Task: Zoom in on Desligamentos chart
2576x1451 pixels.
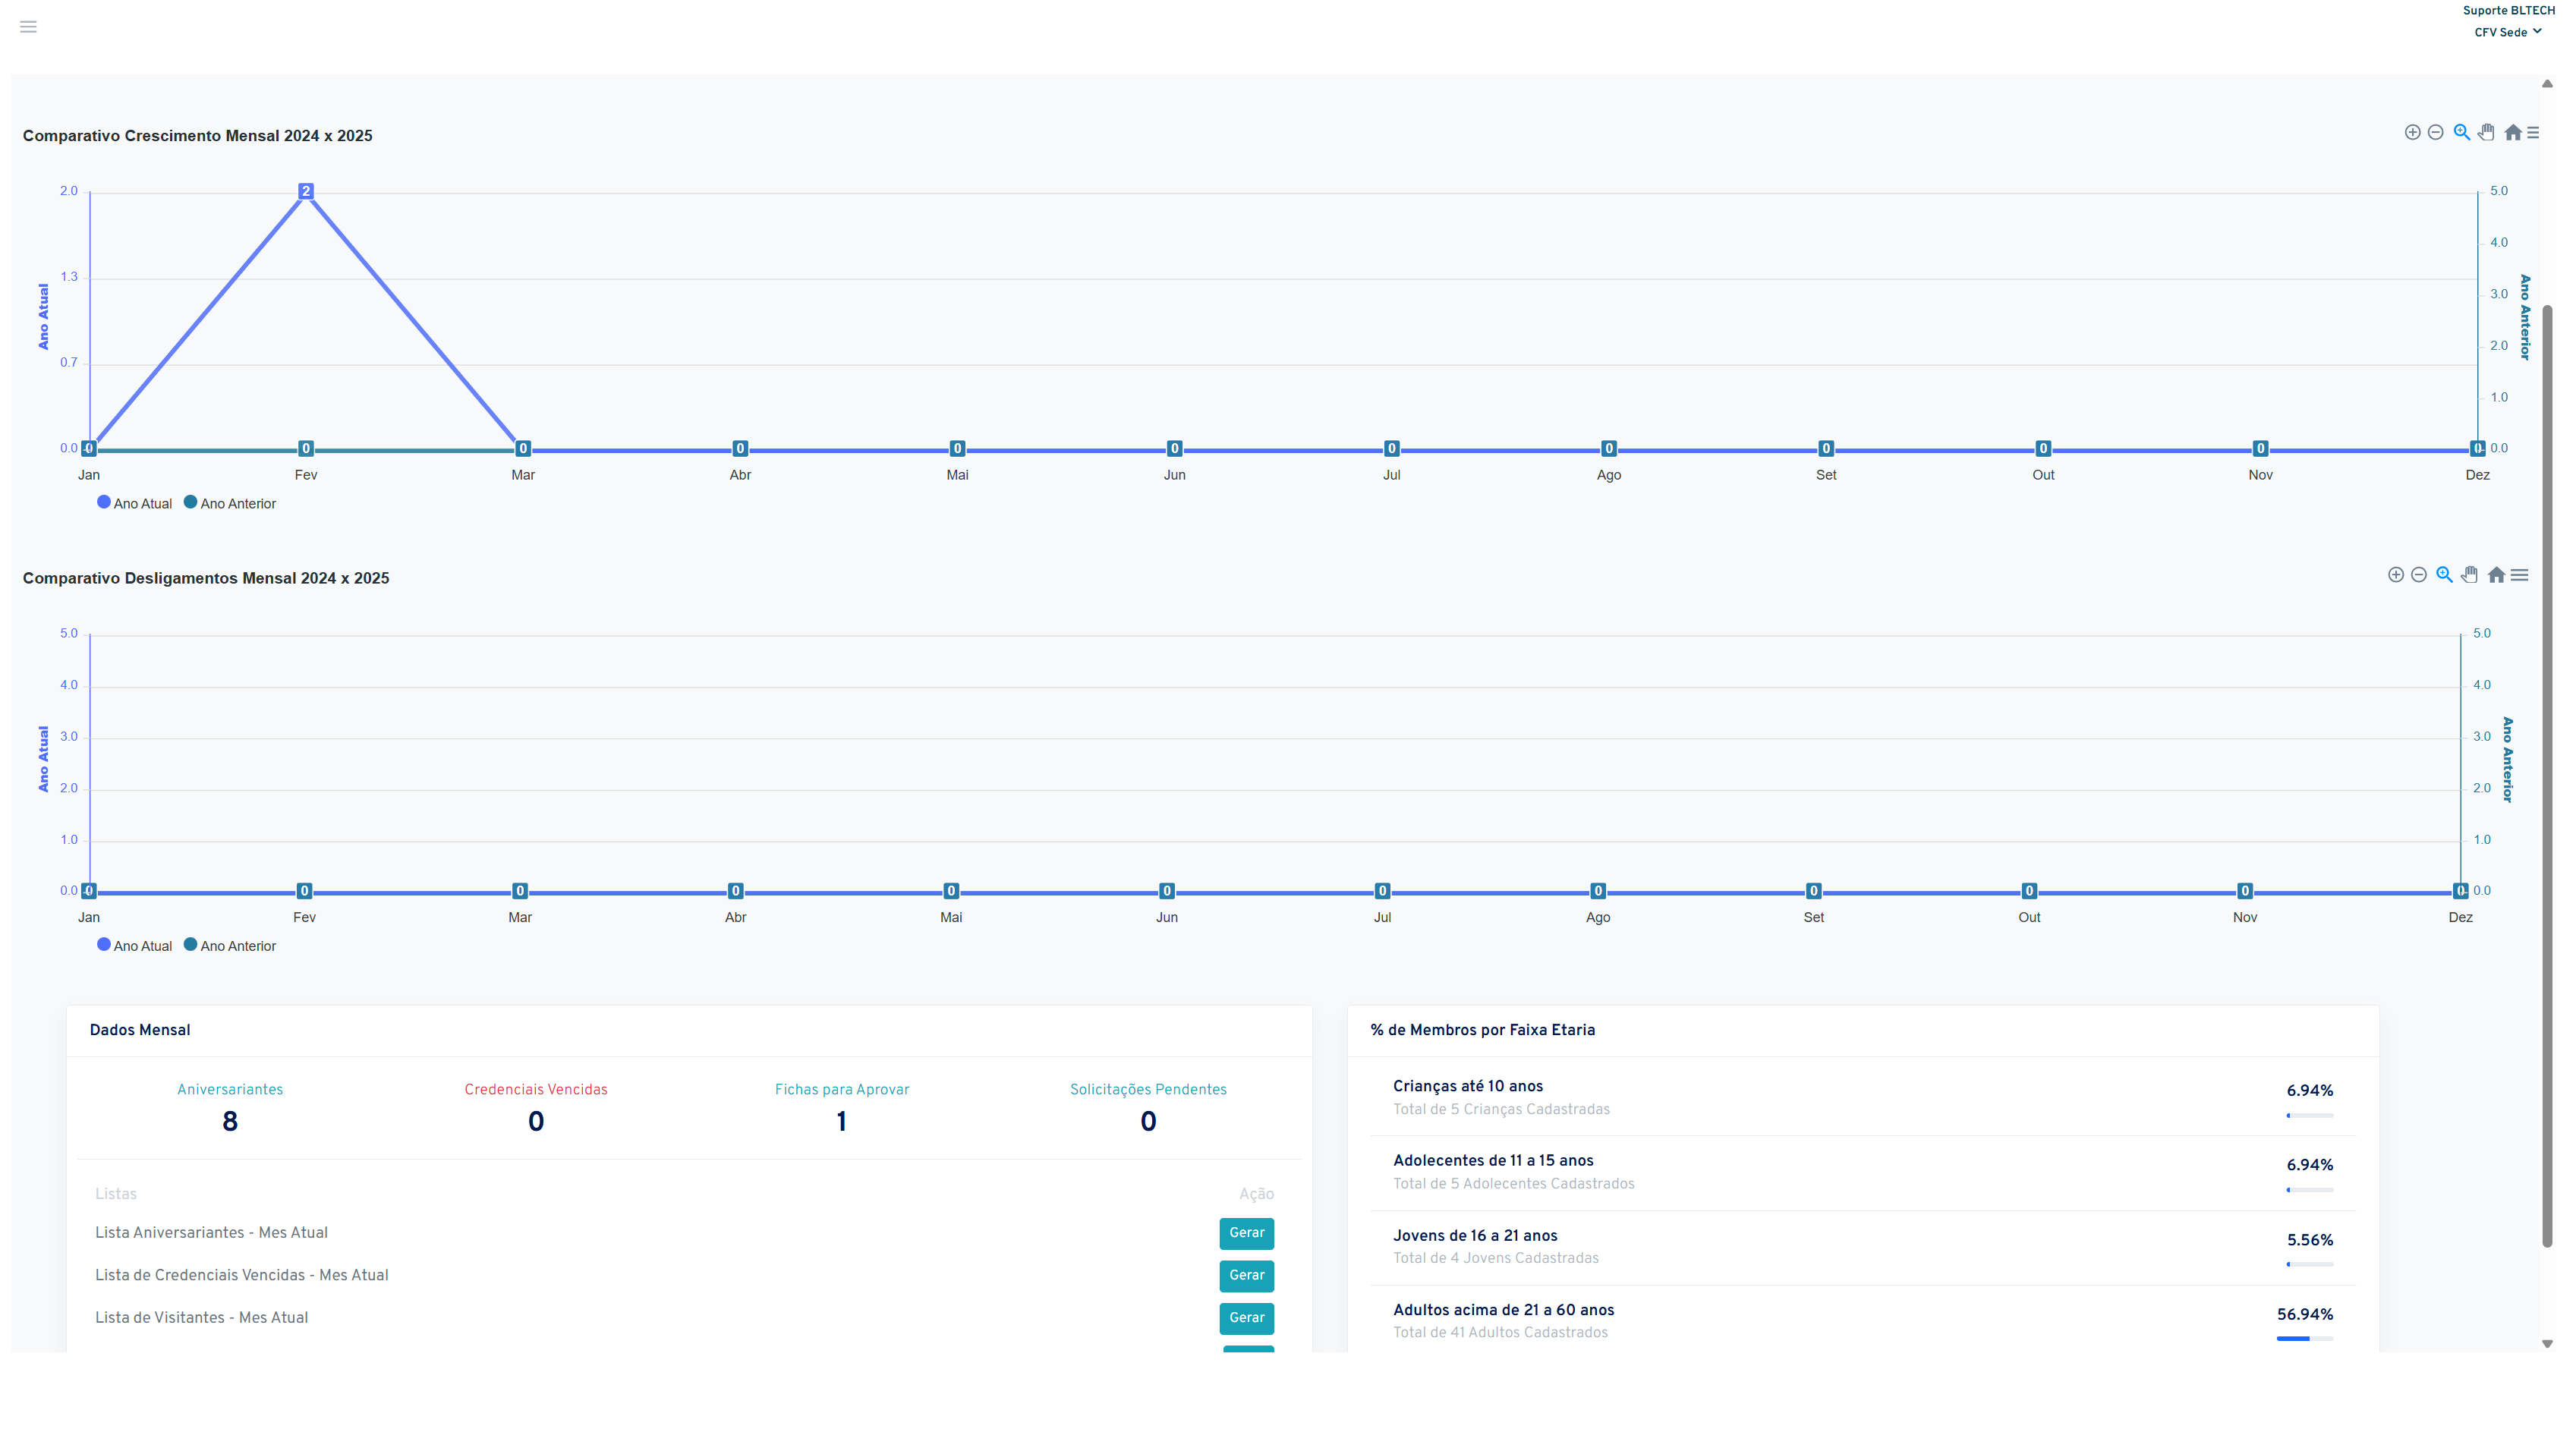Action: pyautogui.click(x=2395, y=575)
